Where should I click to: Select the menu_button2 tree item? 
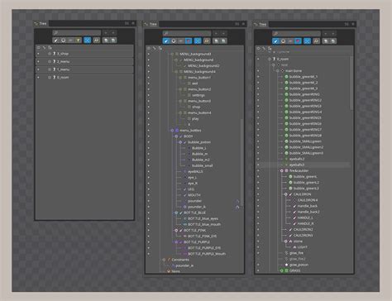click(x=199, y=89)
